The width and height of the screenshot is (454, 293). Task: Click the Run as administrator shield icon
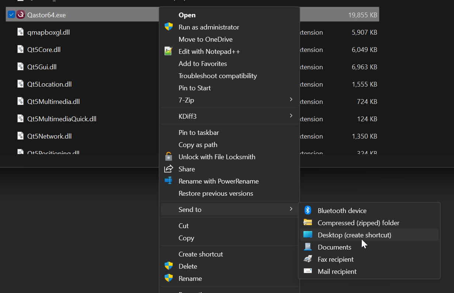169,27
